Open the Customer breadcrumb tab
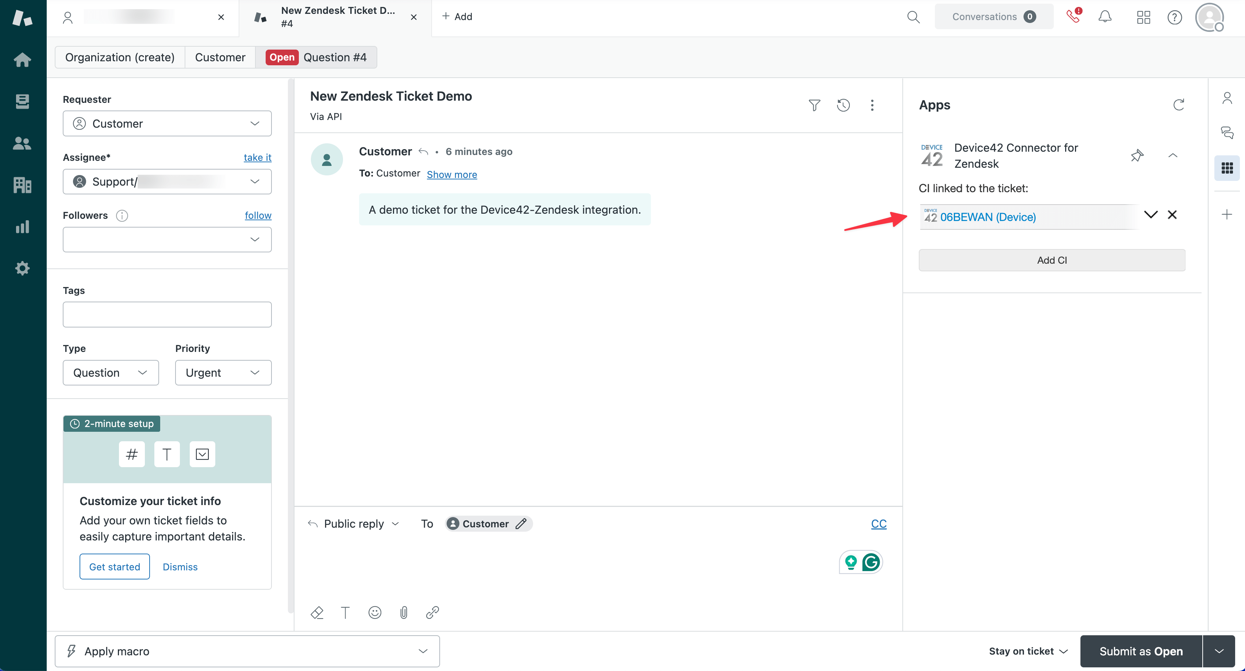This screenshot has height=671, width=1245. click(x=220, y=57)
